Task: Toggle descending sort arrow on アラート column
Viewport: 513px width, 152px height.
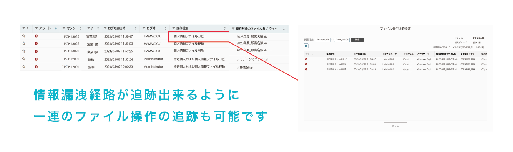Action: (x=56, y=28)
